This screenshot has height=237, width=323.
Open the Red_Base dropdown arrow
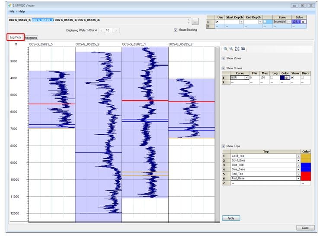click(298, 179)
